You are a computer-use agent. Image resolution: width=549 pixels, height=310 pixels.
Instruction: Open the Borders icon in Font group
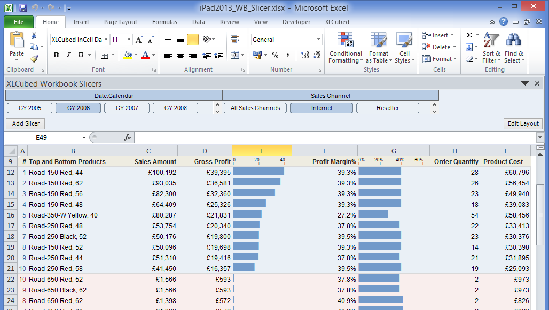(x=104, y=55)
